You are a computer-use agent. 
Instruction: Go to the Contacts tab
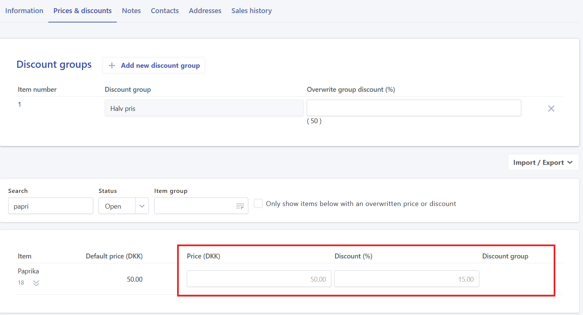point(165,11)
